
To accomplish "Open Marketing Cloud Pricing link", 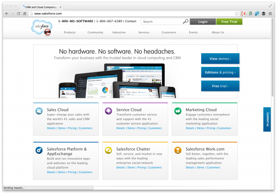I will (211, 128).
